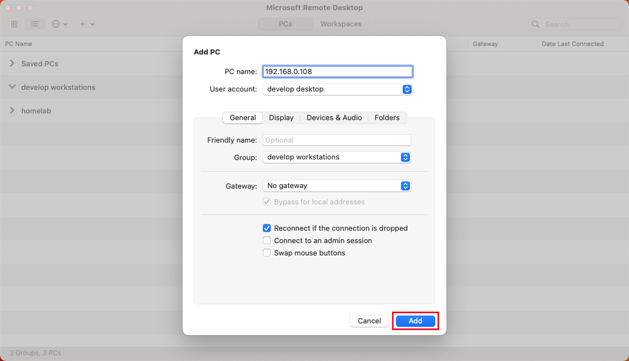Select the PCs tab
The image size is (629, 361).
[285, 24]
